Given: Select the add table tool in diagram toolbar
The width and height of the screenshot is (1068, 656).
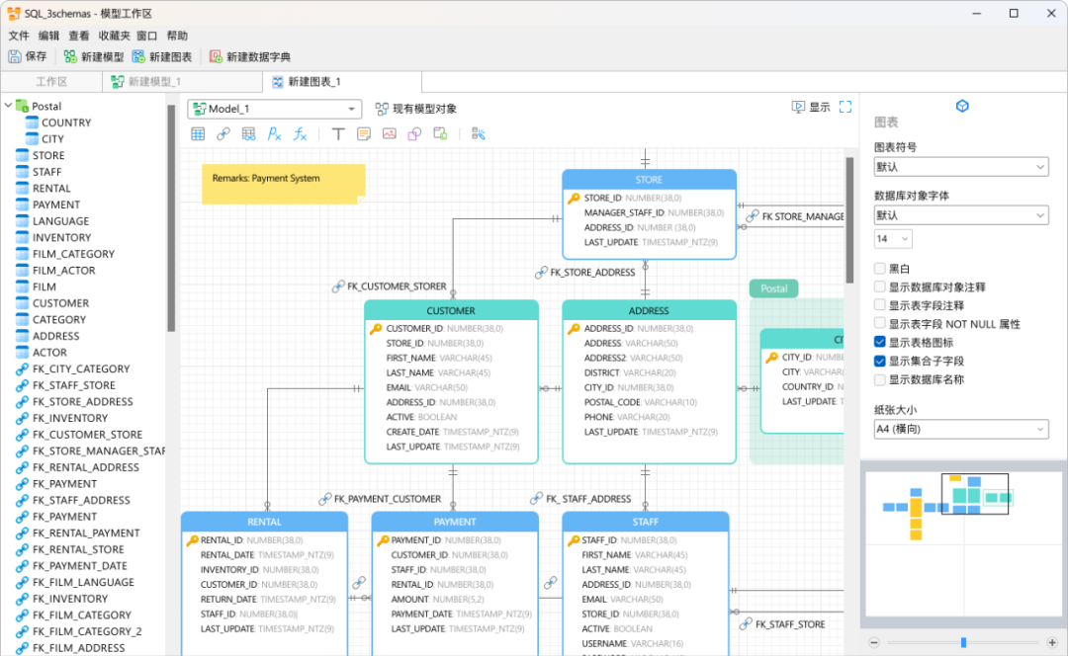Looking at the screenshot, I should [198, 134].
